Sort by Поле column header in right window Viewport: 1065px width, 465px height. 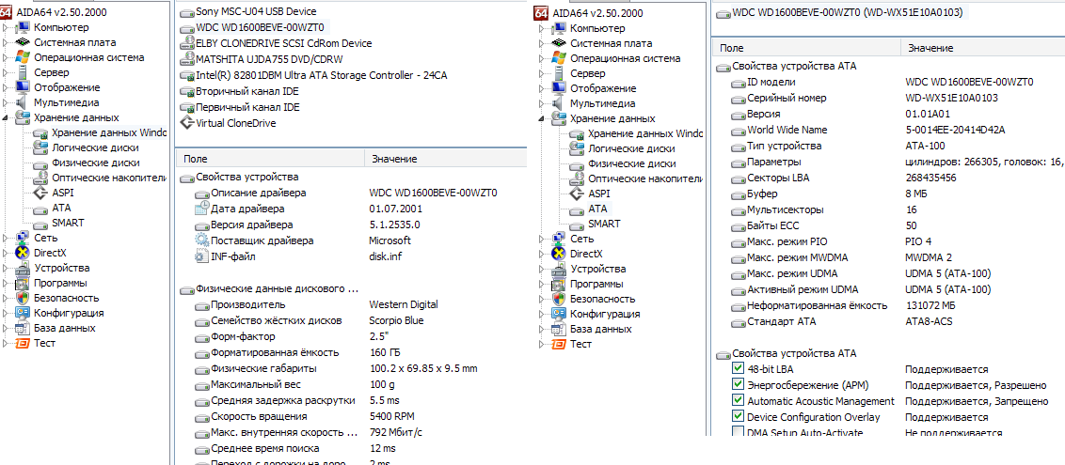(x=805, y=48)
